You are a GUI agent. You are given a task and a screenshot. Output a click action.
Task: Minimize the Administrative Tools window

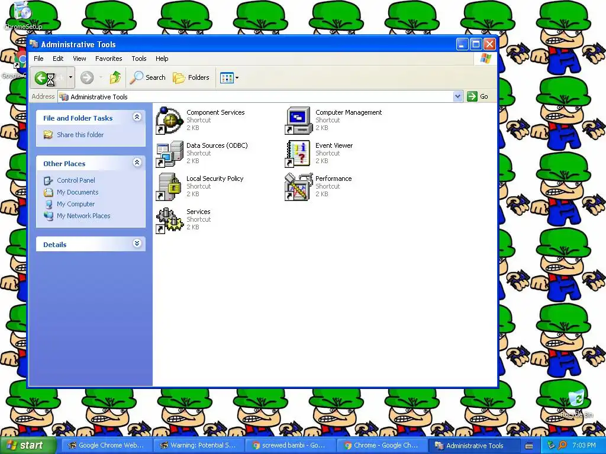[462, 44]
